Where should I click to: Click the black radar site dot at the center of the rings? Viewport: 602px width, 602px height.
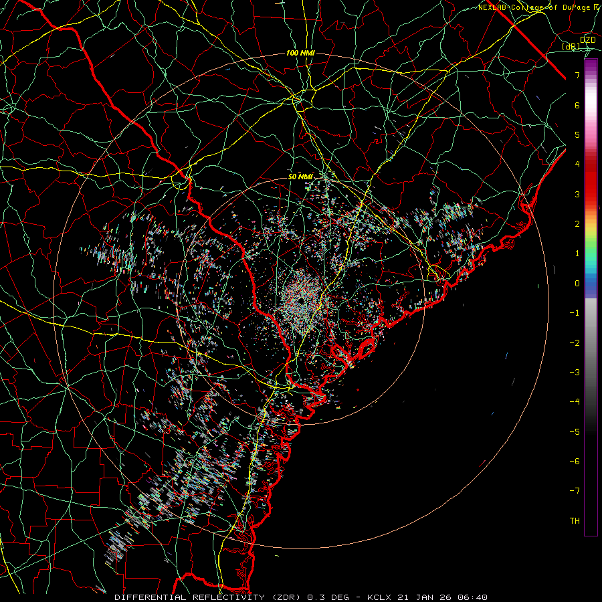(301, 300)
